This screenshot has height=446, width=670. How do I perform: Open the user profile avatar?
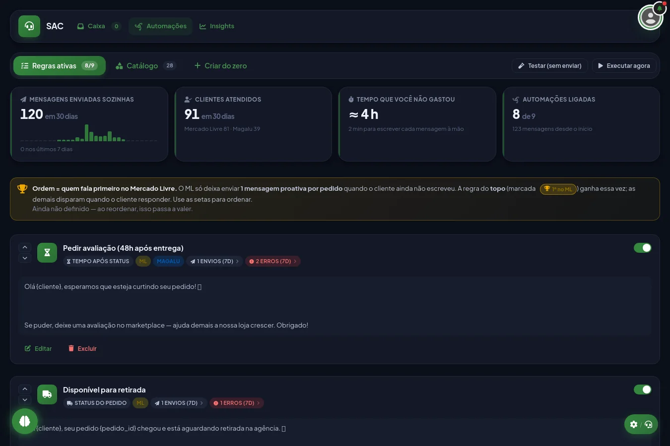(x=650, y=18)
